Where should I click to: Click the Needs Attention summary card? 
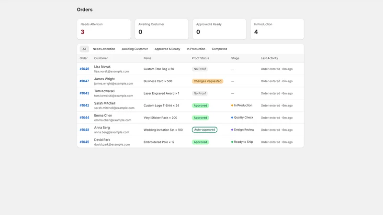104,29
